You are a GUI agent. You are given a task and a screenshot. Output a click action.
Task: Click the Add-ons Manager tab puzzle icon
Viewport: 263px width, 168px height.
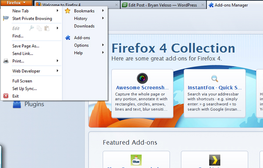click(x=211, y=5)
